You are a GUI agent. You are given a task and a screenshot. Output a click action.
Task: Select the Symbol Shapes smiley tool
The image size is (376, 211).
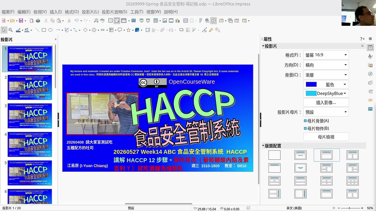tap(94, 30)
